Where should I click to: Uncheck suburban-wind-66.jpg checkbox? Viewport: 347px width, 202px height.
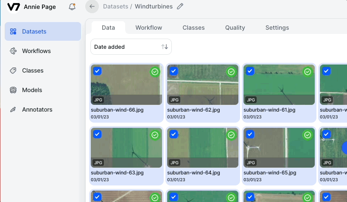tap(98, 71)
